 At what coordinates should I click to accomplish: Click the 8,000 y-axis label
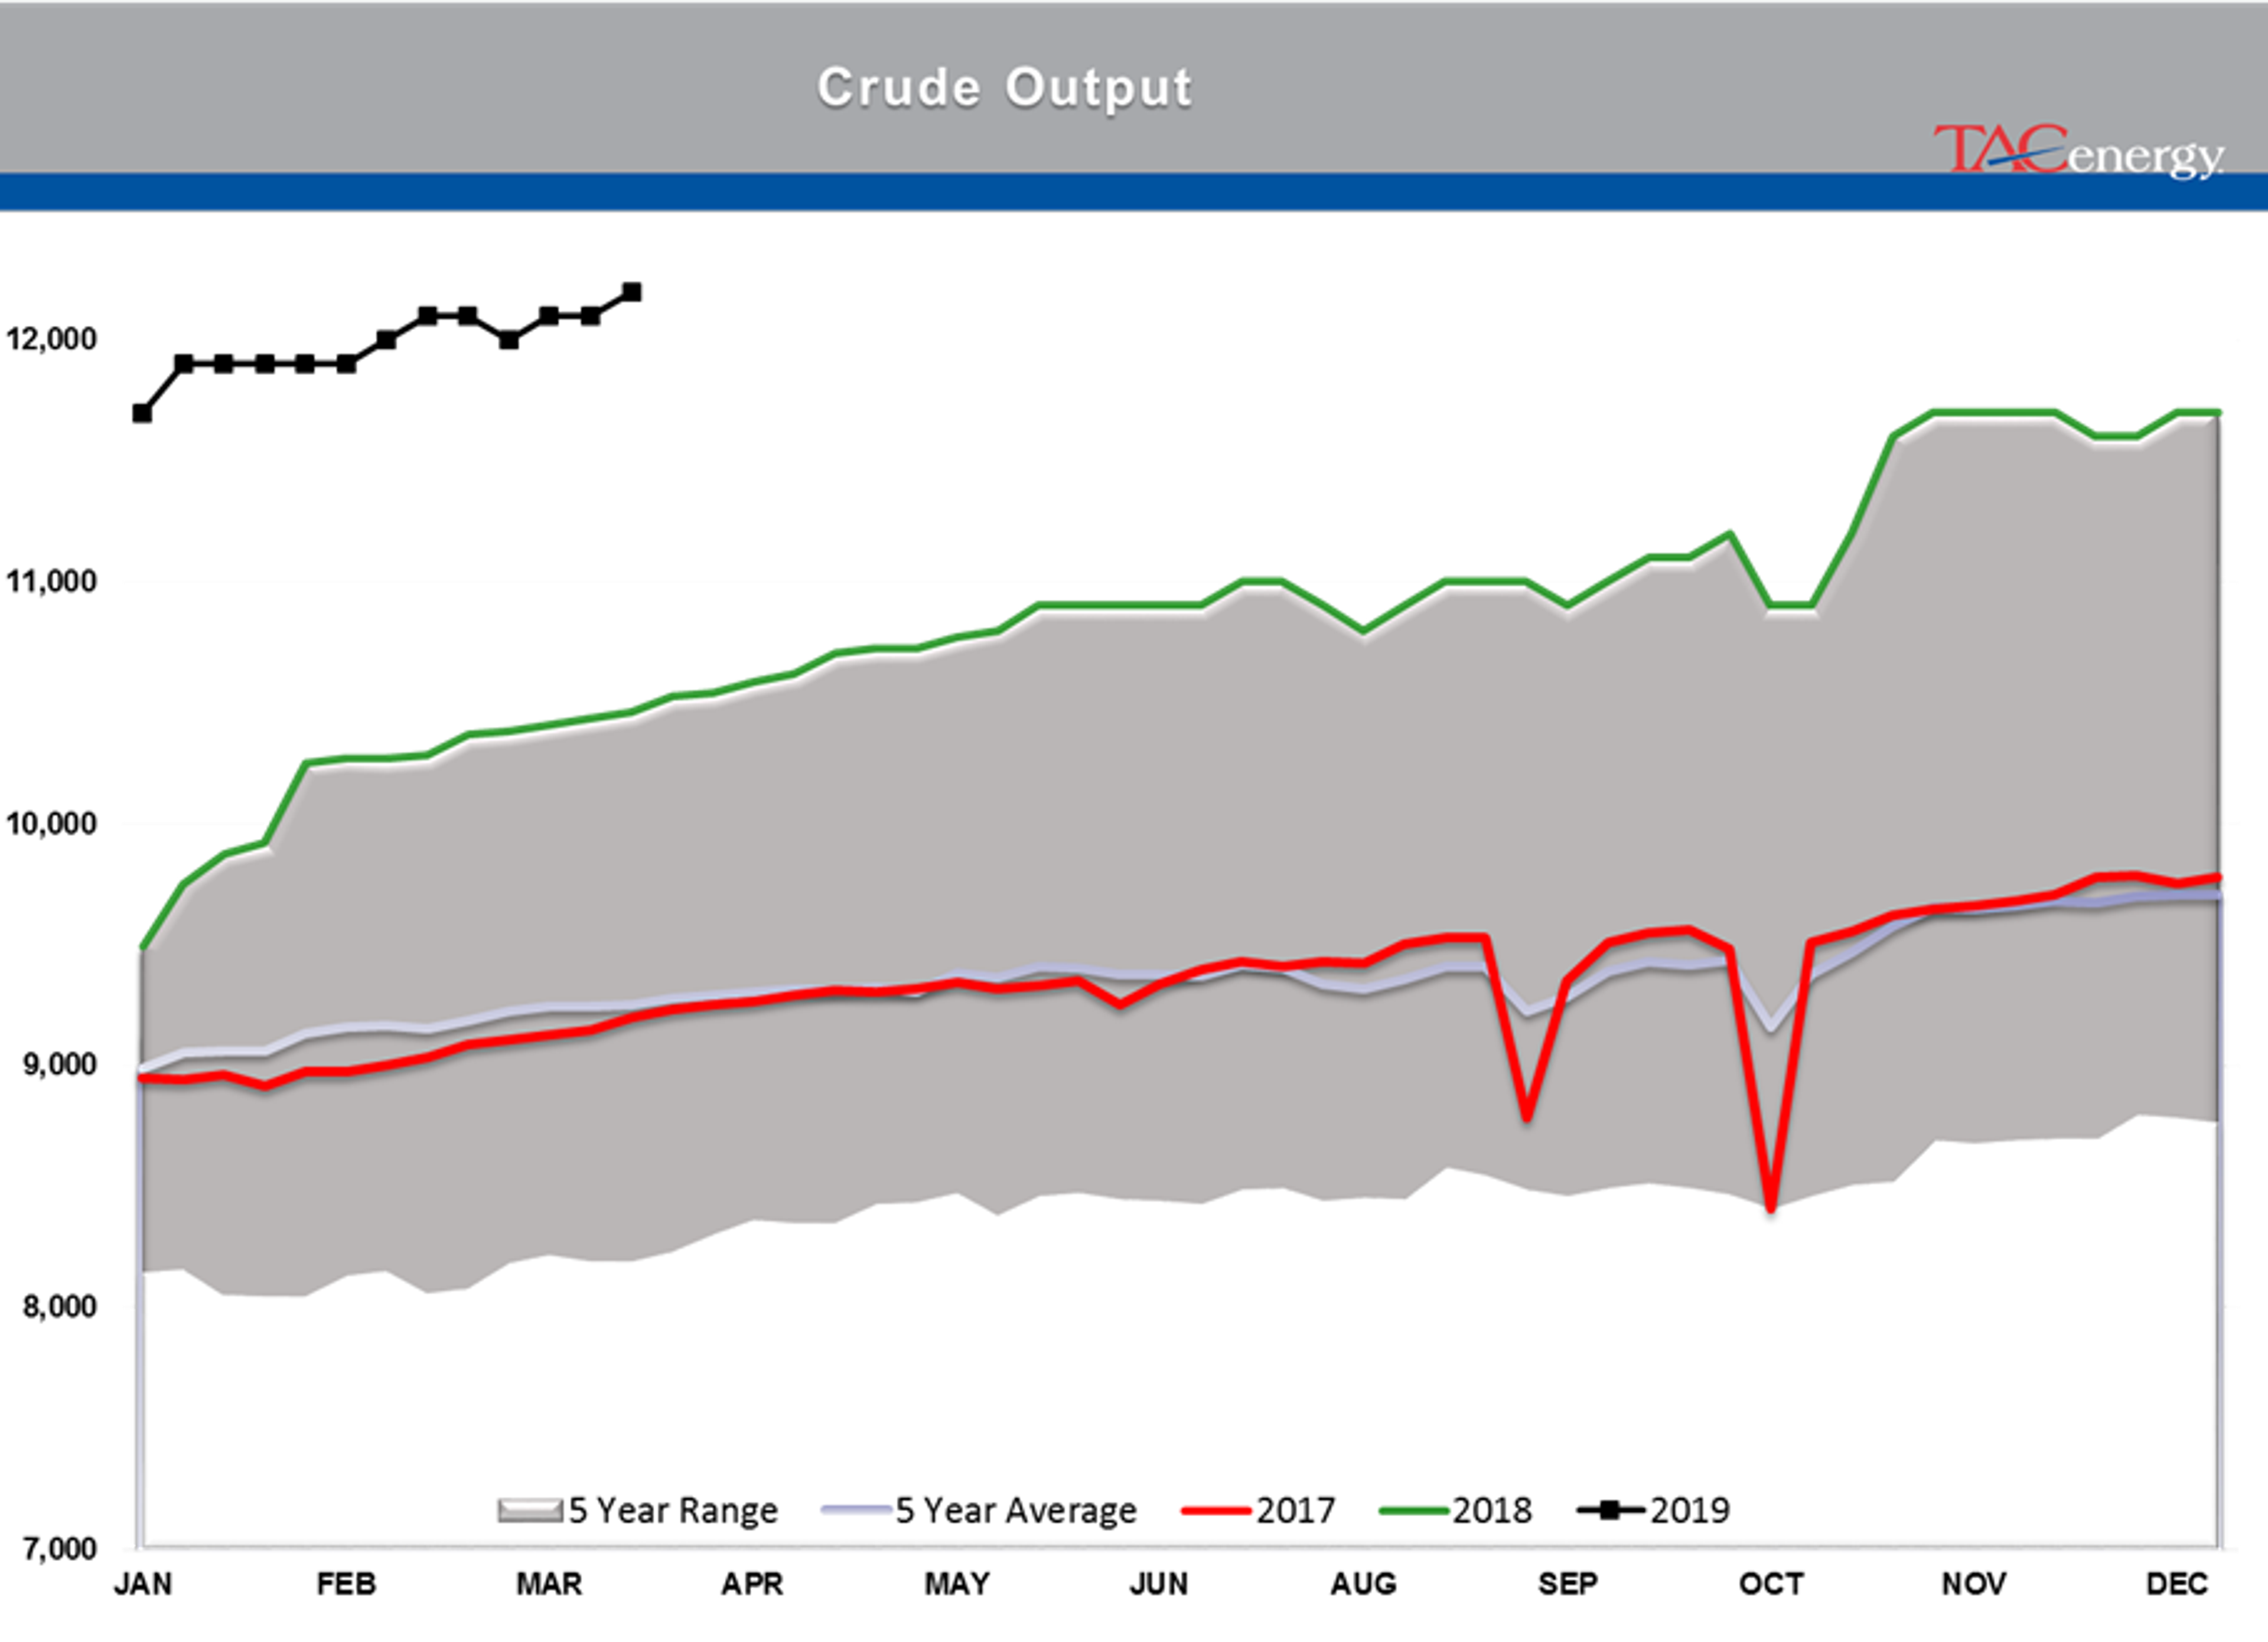[60, 1307]
